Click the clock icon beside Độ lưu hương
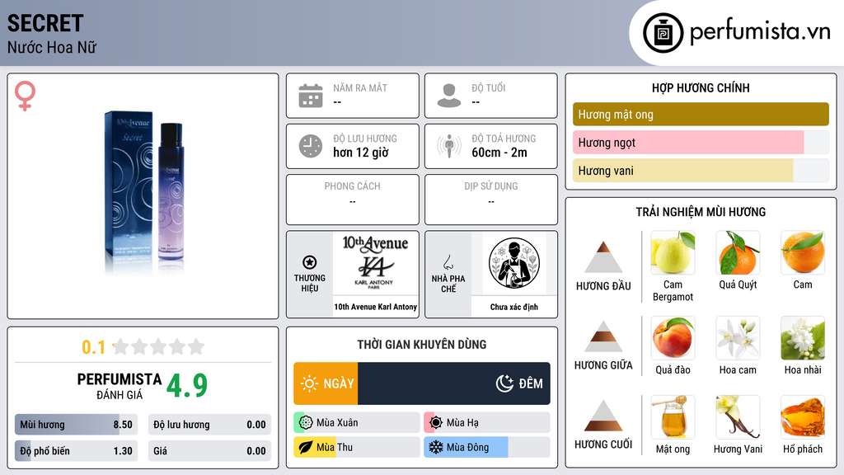The height and width of the screenshot is (475, 844). [311, 146]
